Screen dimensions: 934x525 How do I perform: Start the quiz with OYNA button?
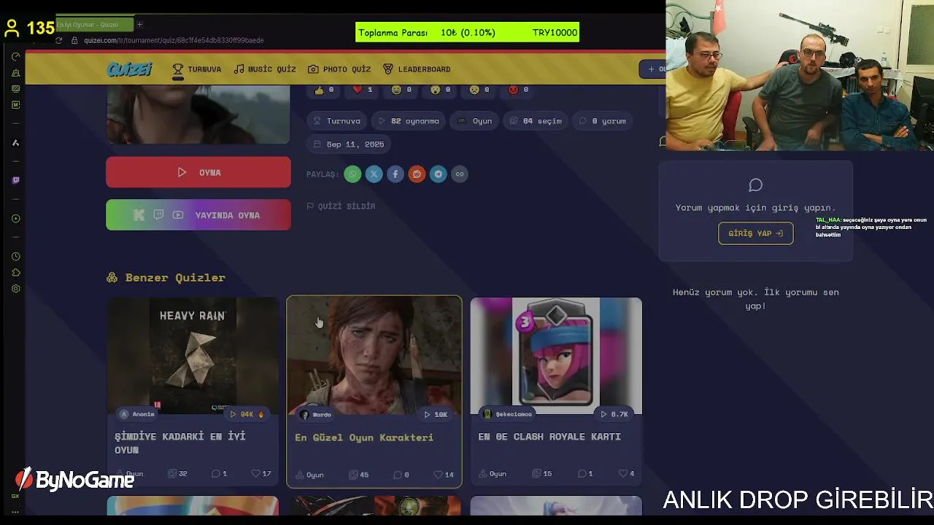(198, 173)
